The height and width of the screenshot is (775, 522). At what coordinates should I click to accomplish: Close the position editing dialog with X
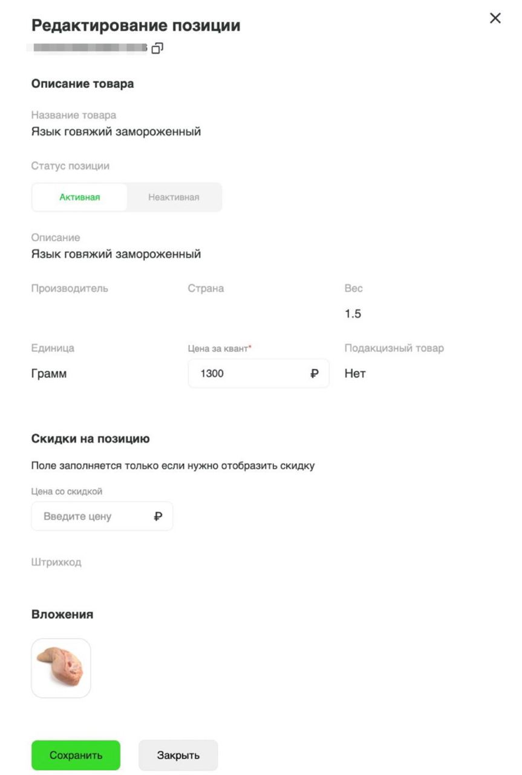[495, 18]
